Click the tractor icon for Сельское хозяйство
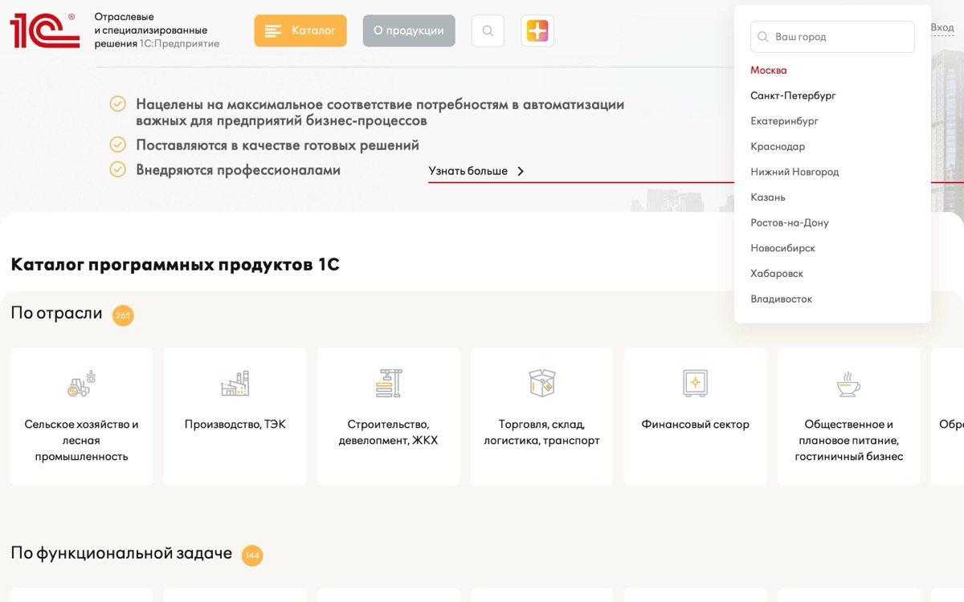This screenshot has width=964, height=602. click(x=81, y=384)
